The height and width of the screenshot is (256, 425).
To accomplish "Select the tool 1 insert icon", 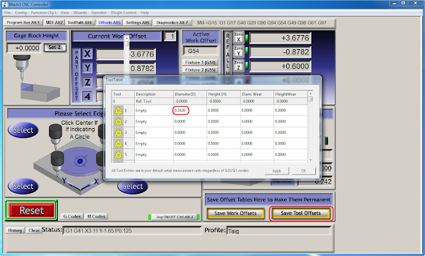I will (x=118, y=111).
